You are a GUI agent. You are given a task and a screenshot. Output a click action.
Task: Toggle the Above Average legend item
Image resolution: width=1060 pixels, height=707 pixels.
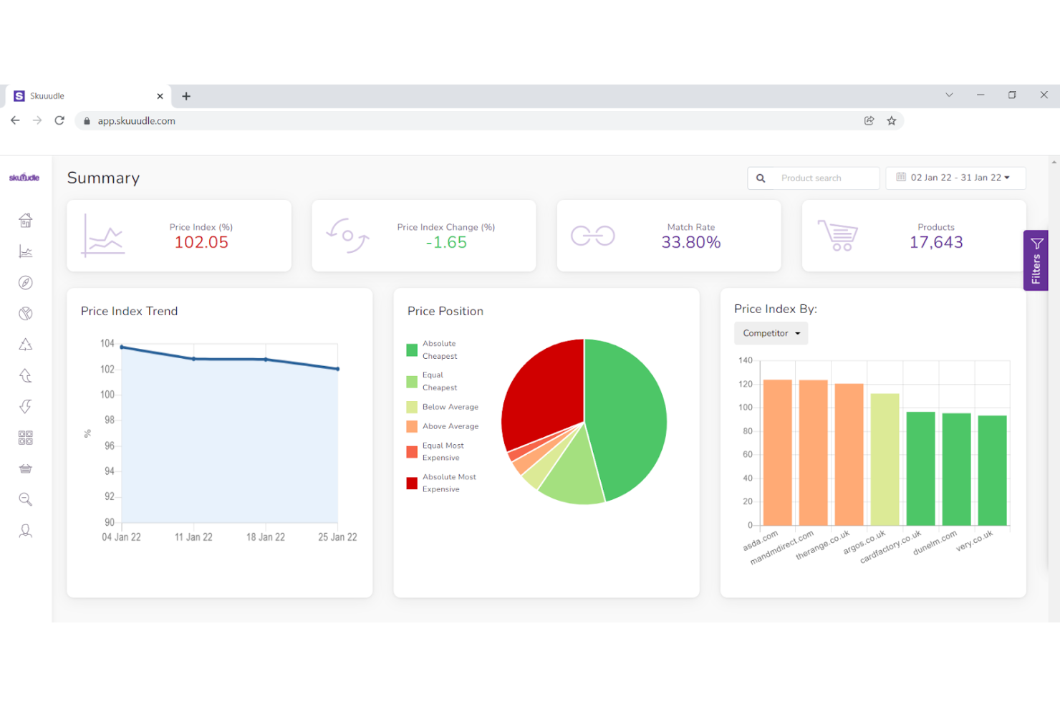pyautogui.click(x=450, y=426)
